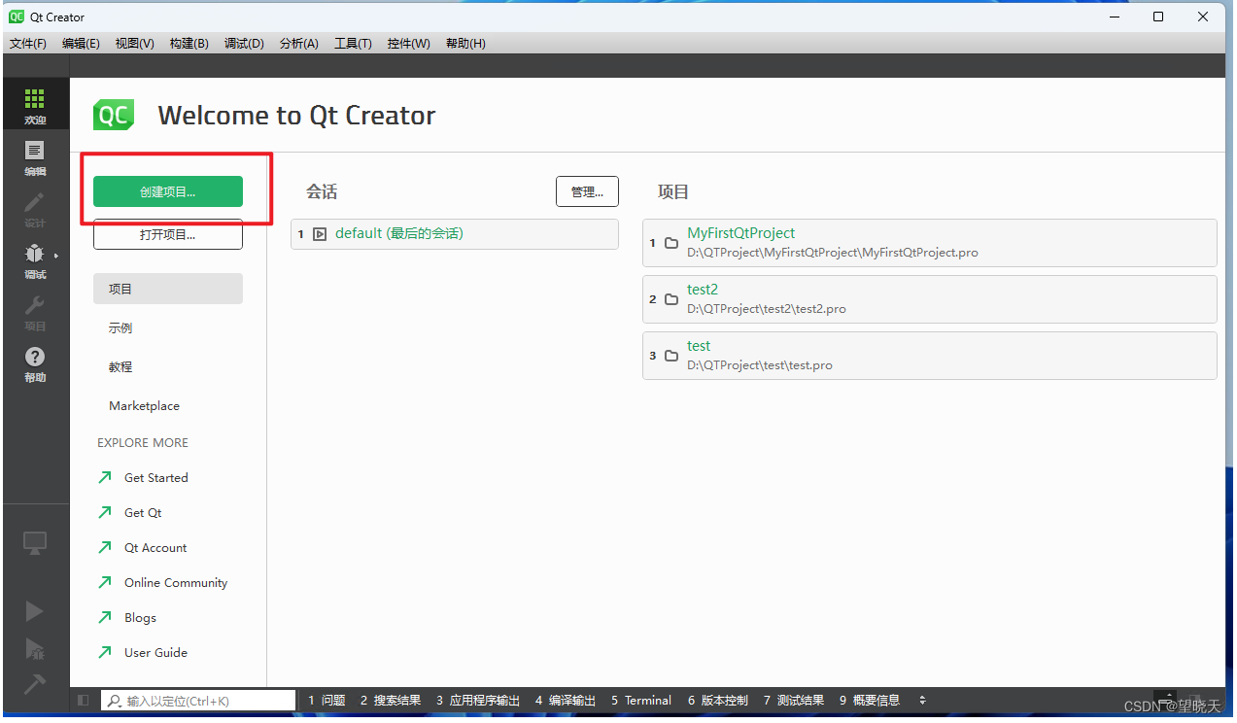Viewport: 1237px width, 723px height.
Task: Click the 打开项目... button
Action: coord(168,234)
